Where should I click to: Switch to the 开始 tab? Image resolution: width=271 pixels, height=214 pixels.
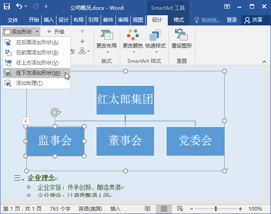point(34,20)
